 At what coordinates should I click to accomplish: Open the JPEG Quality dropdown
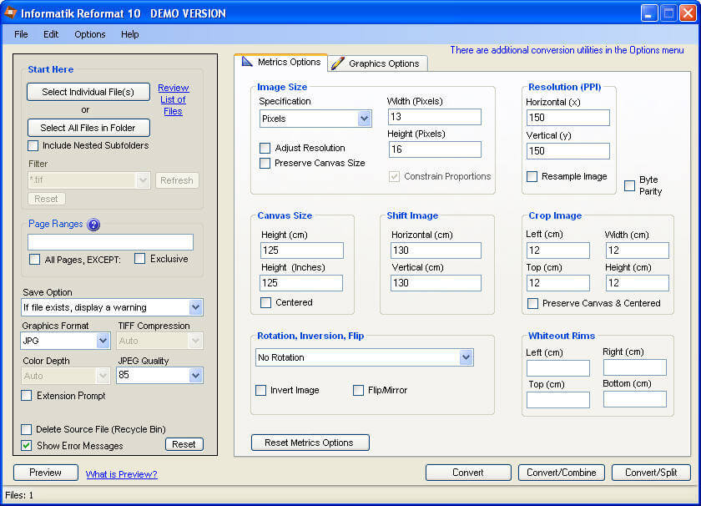click(194, 377)
